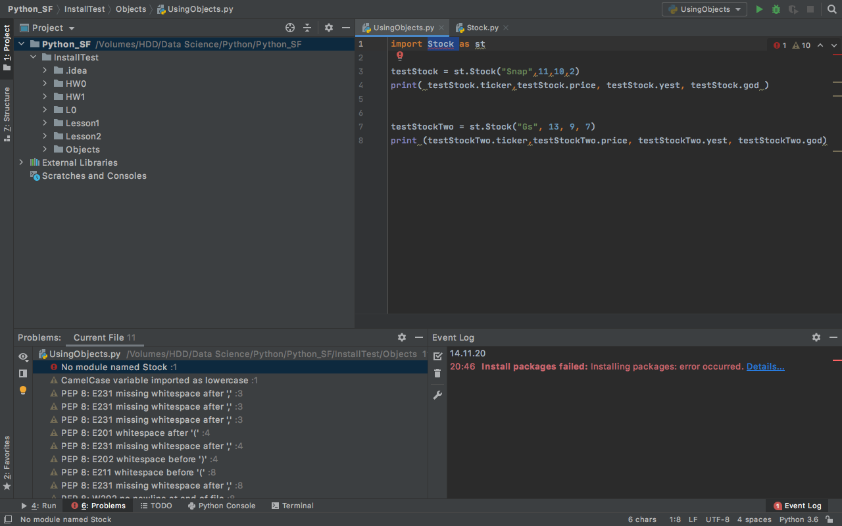
Task: Mark all Event Log notifications as read
Action: tap(437, 356)
